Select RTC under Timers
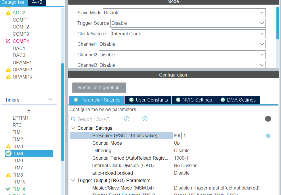Image resolution: width=281 pixels, height=195 pixels. pos(17,125)
